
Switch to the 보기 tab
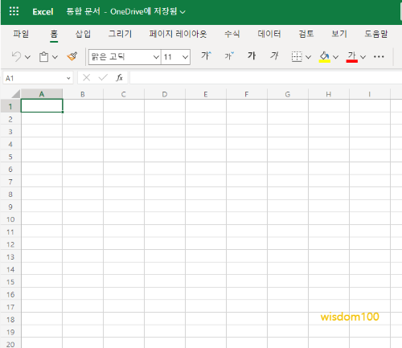tap(339, 34)
